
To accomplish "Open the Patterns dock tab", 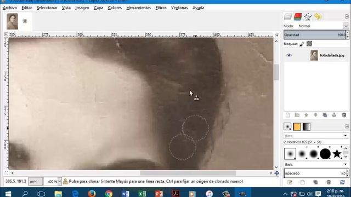I will (x=297, y=126).
